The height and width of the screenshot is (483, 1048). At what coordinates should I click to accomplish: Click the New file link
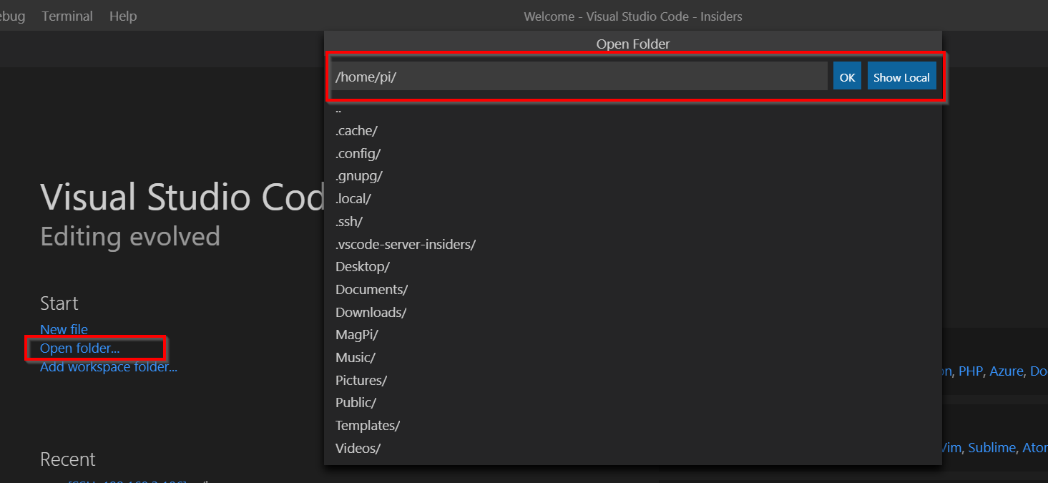point(64,329)
